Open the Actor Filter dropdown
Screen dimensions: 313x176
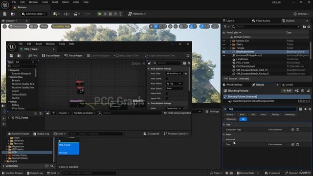click(x=174, y=74)
